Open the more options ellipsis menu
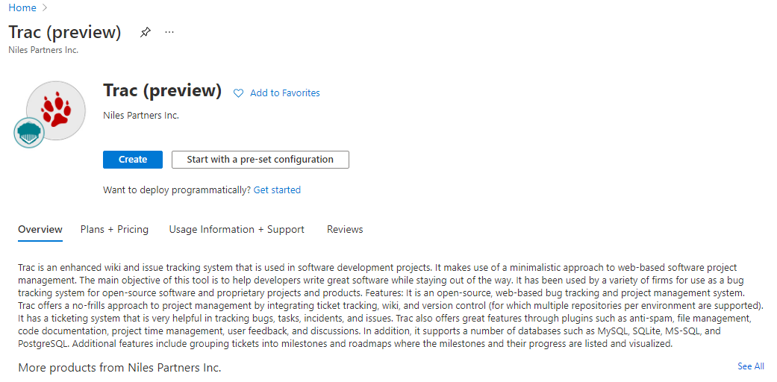Image resolution: width=777 pixels, height=382 pixels. click(169, 33)
